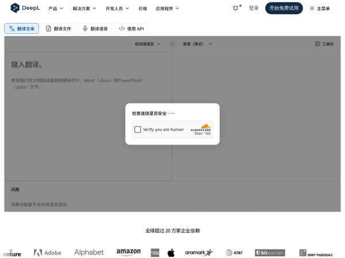Click the Alphabet logo
Viewport: 345px width, 258px height.
(89, 252)
